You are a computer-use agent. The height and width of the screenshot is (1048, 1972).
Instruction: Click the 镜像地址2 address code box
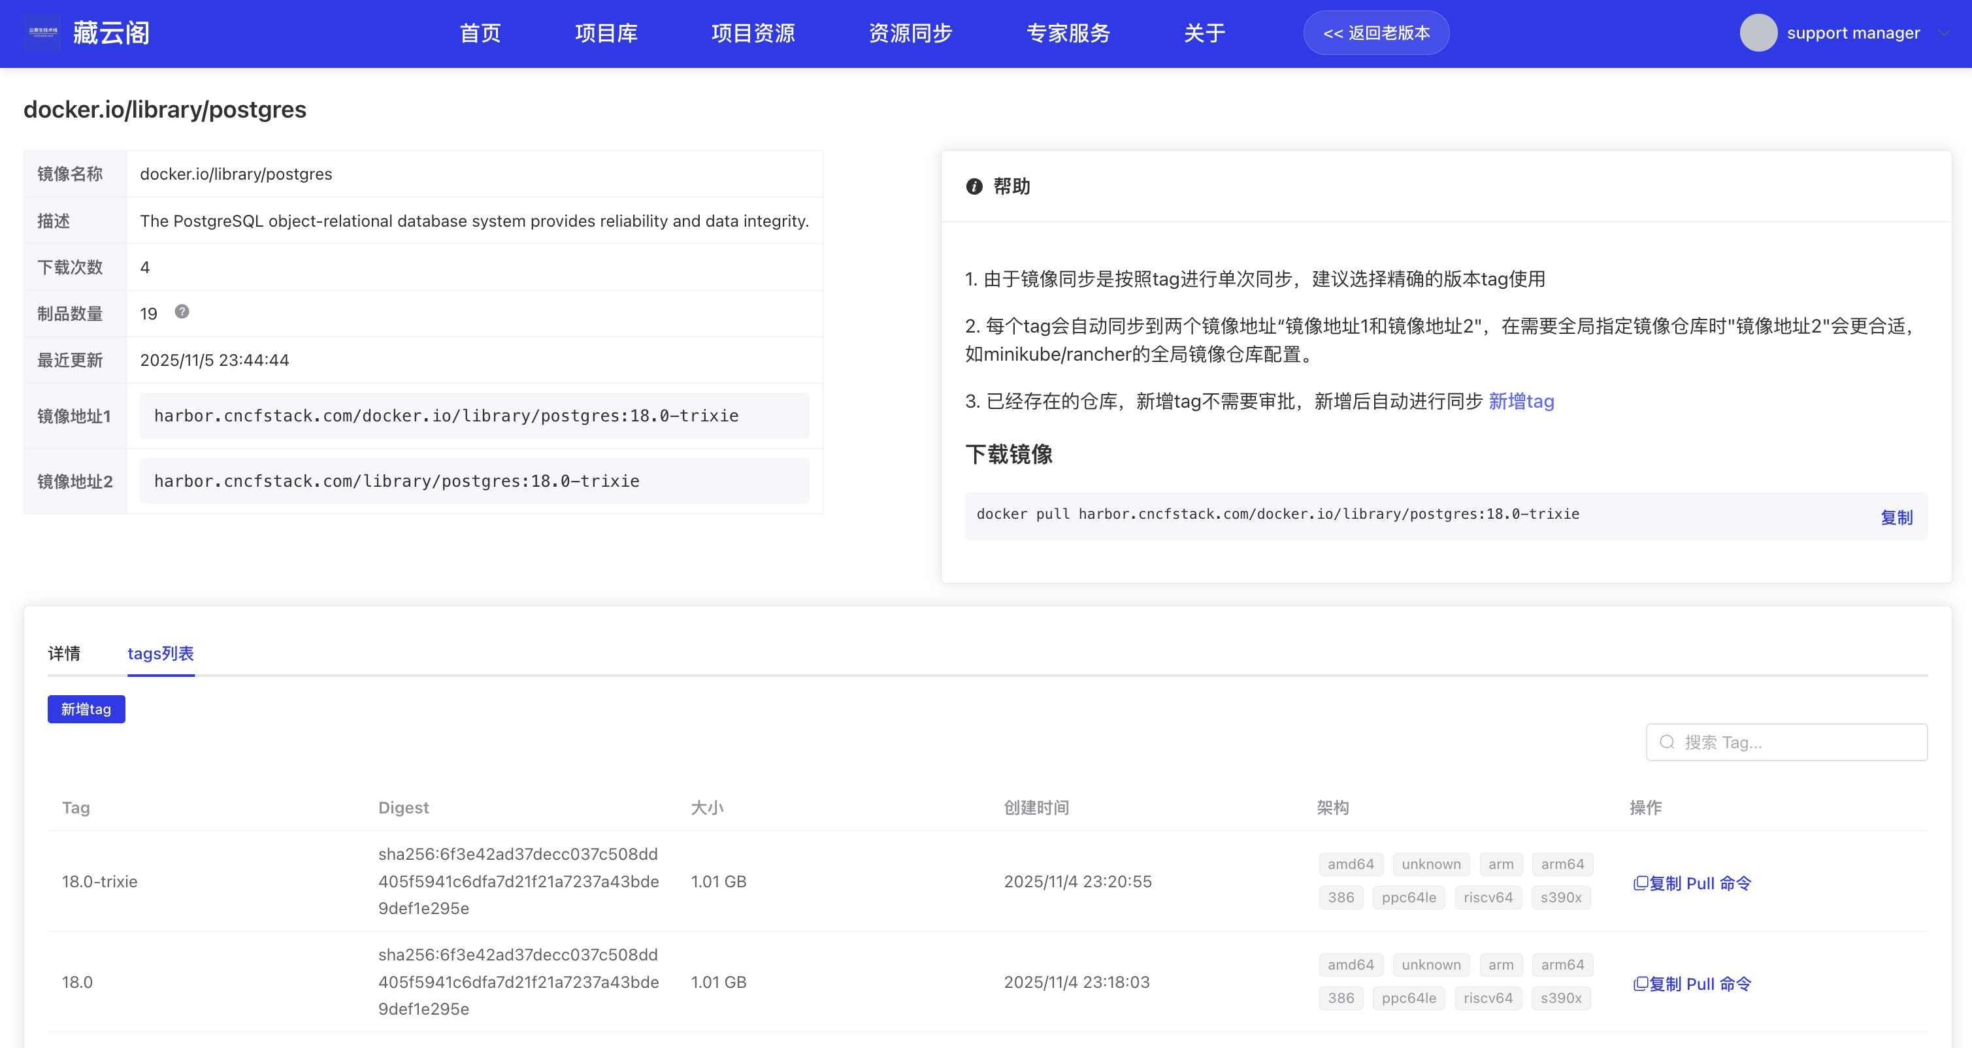click(x=474, y=481)
